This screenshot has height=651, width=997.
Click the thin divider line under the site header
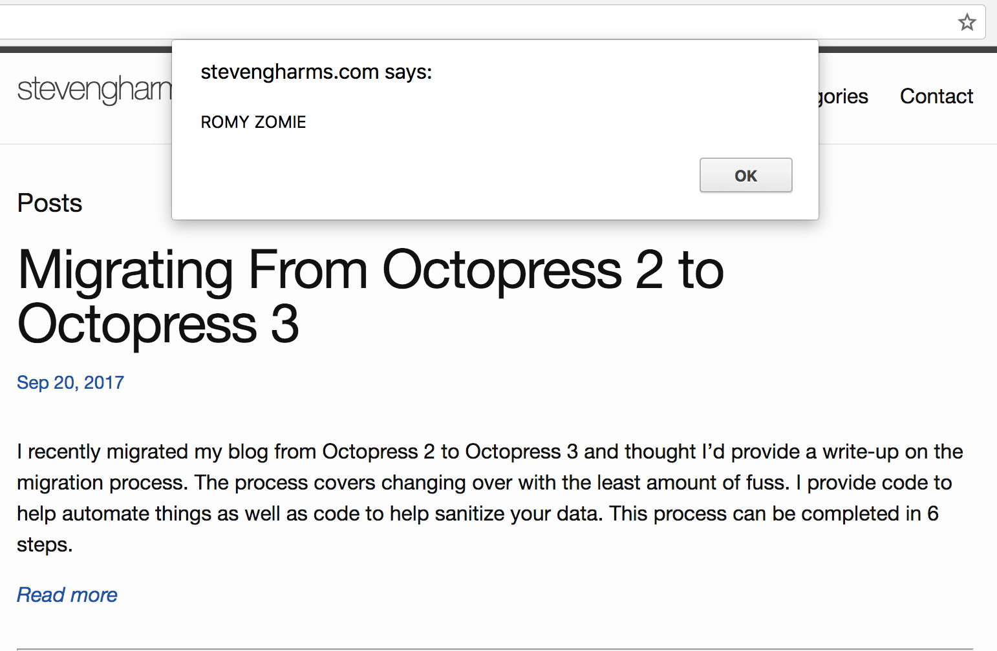pos(905,143)
